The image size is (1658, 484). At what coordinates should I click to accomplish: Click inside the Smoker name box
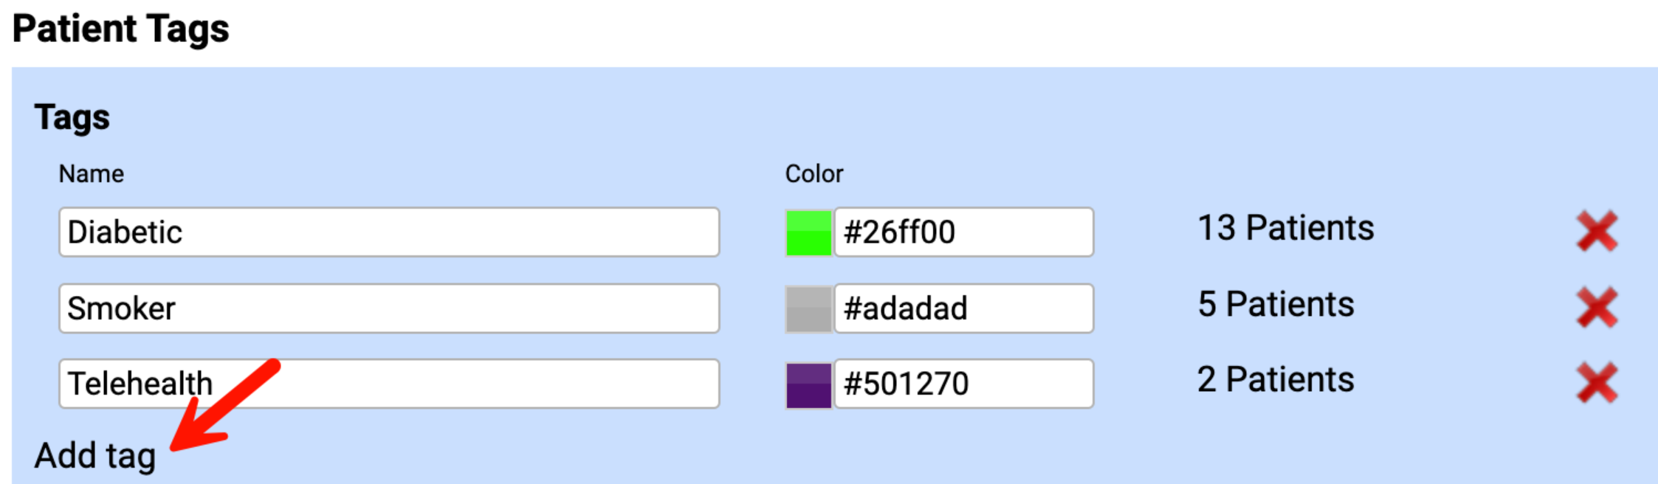pyautogui.click(x=390, y=308)
